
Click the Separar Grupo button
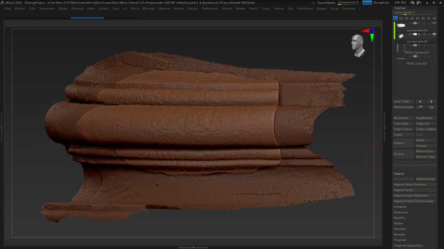coord(426,179)
